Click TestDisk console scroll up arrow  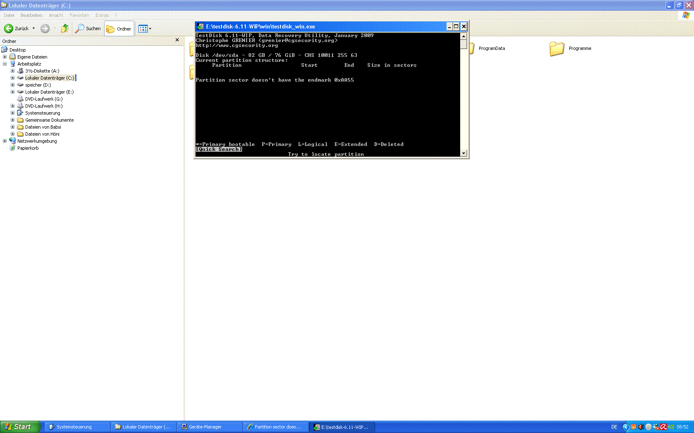tap(463, 36)
